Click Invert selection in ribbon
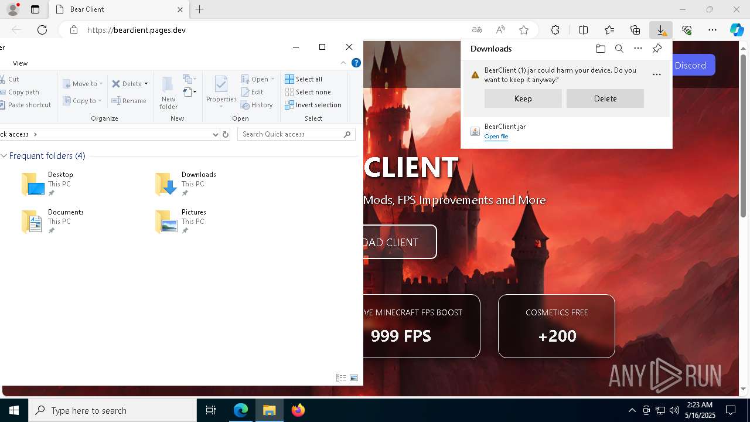The height and width of the screenshot is (422, 750). pyautogui.click(x=313, y=105)
